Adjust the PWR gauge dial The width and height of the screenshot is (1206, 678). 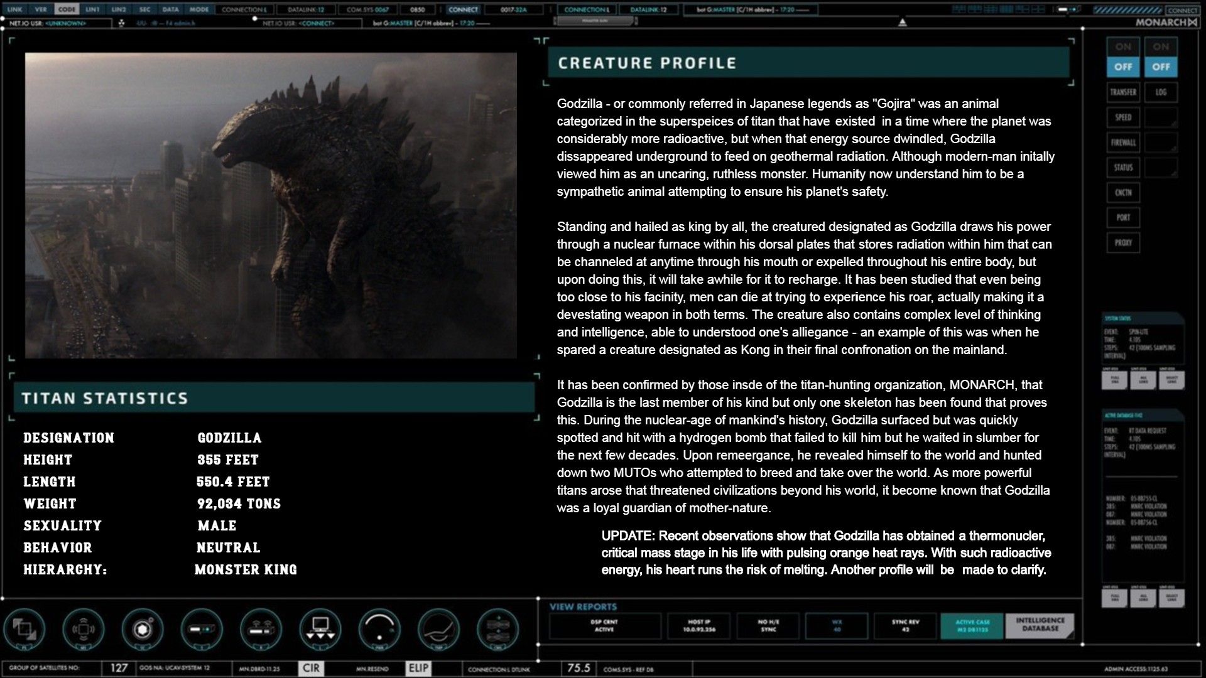[x=380, y=630]
